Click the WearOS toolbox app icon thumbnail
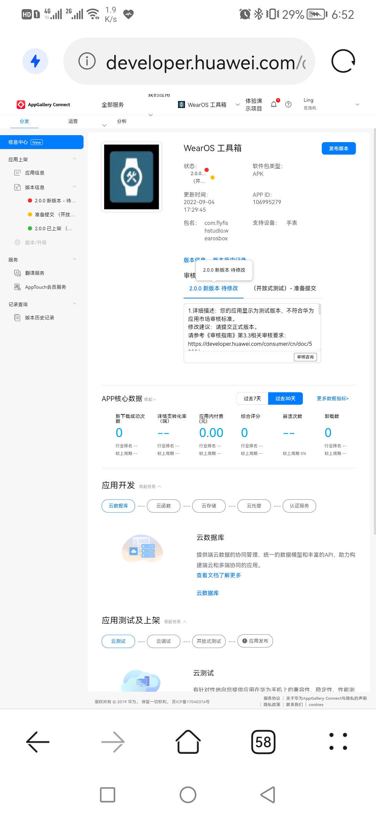This screenshot has height=815, width=376. [132, 177]
